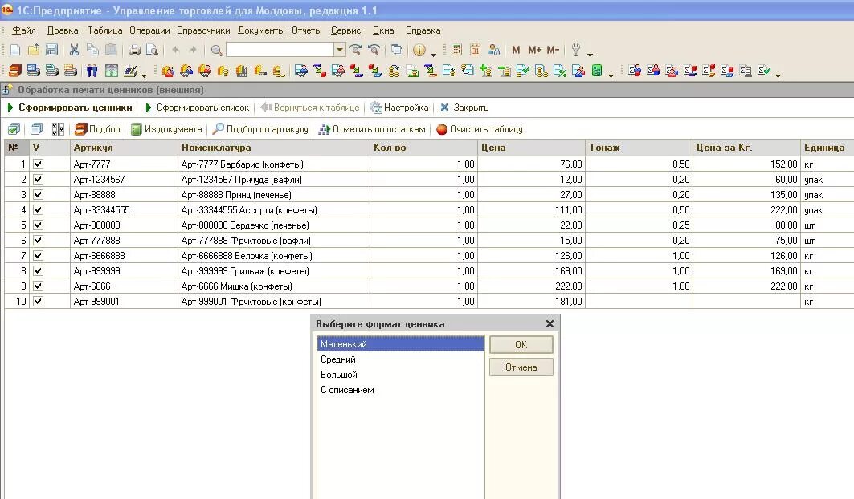
Task: Uncheck row 8 Грильяж checkbox
Action: [38, 270]
